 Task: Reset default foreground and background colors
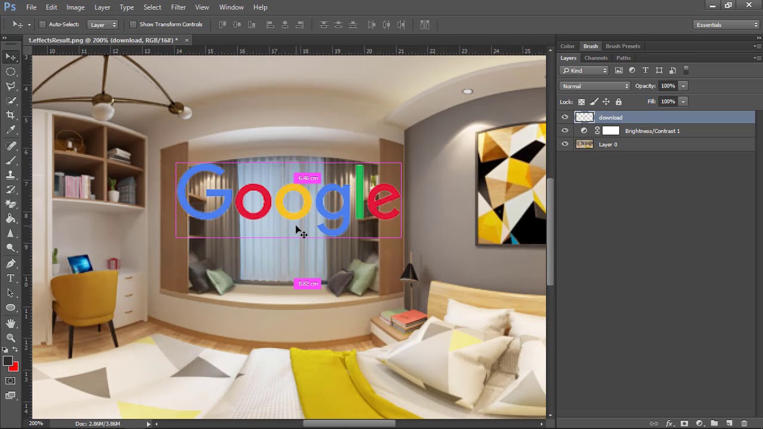pos(6,350)
